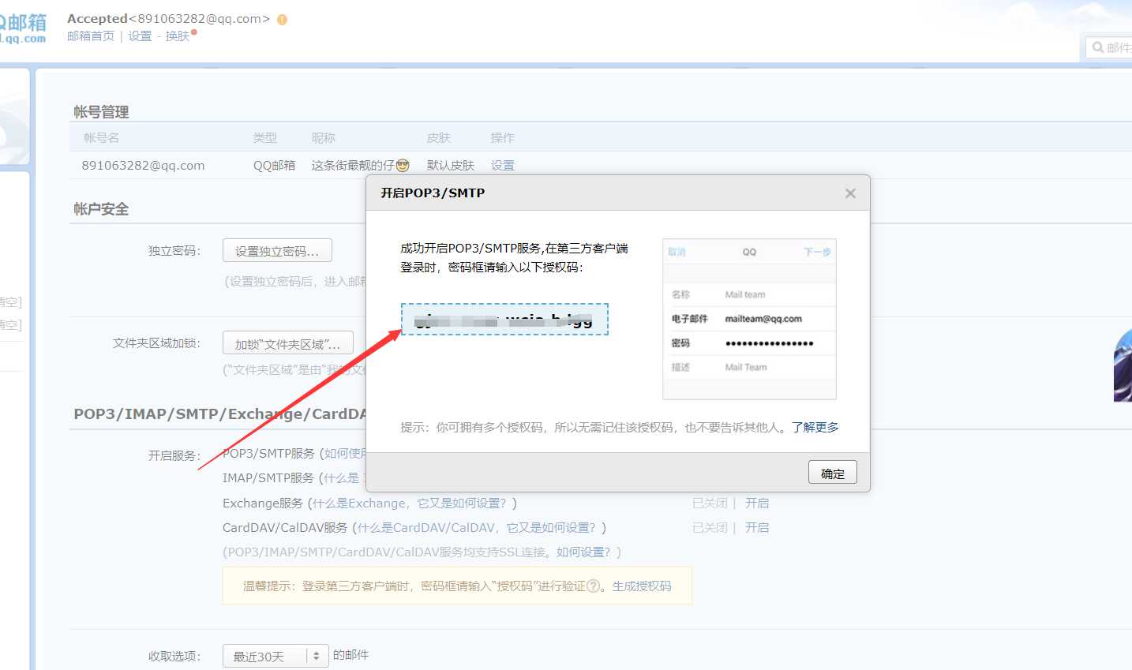This screenshot has width=1132, height=670.
Task: Enable CardDAV/CalDAV服务 via 开启 link
Action: click(757, 527)
